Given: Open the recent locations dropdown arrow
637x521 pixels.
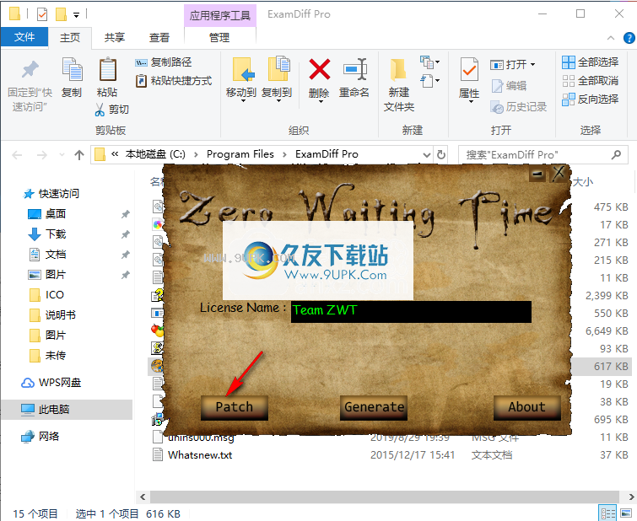Looking at the screenshot, I should (62, 155).
